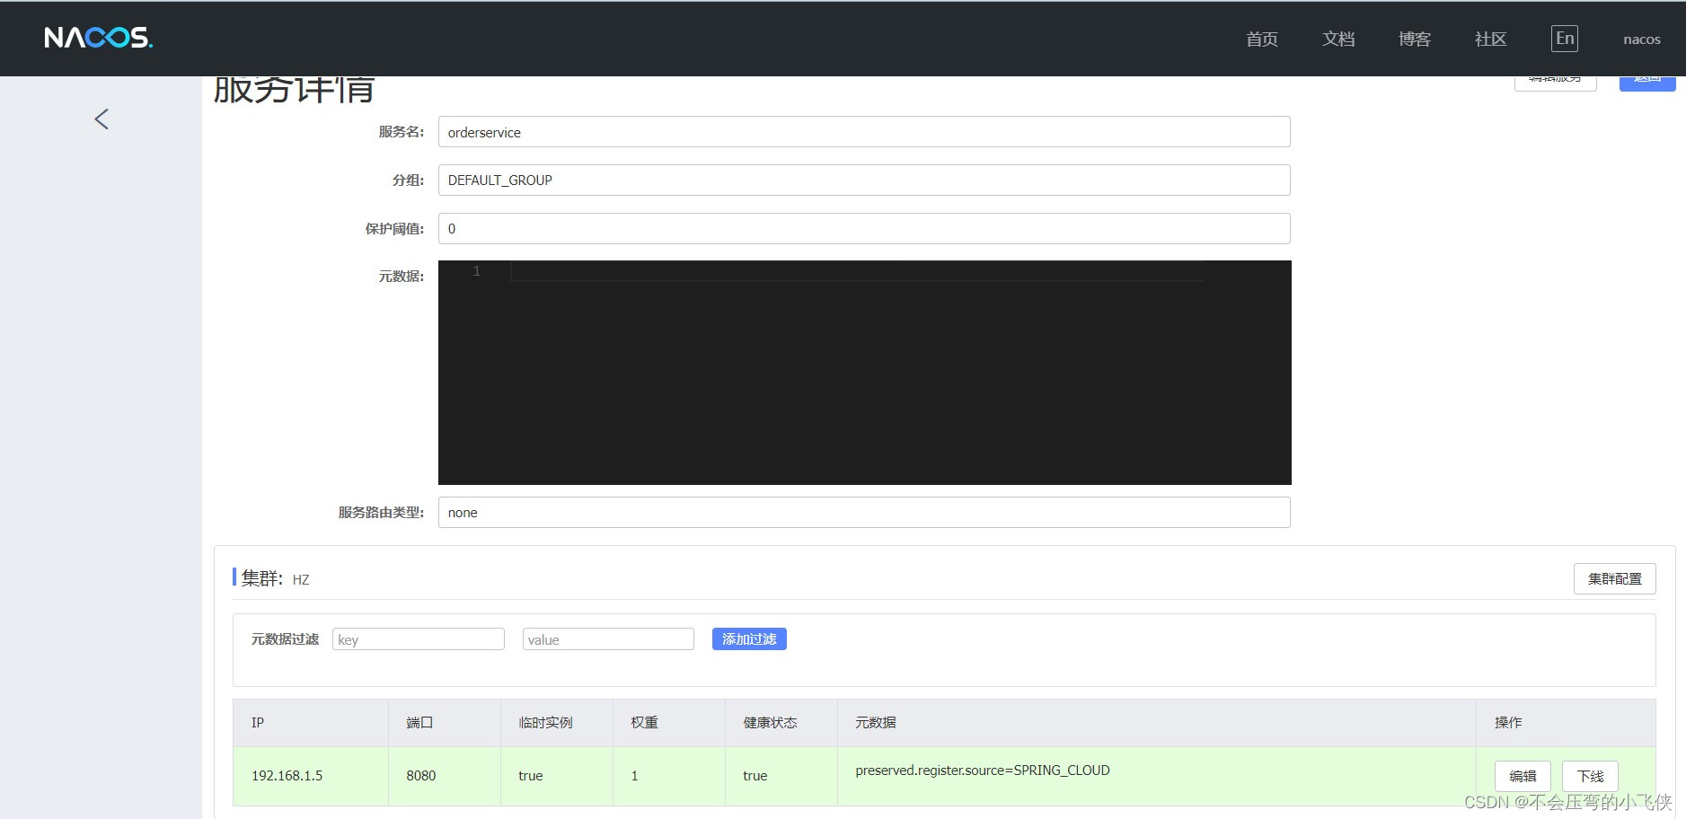Click the metadata filter value input
Image resolution: width=1686 pixels, height=819 pixels.
point(608,639)
